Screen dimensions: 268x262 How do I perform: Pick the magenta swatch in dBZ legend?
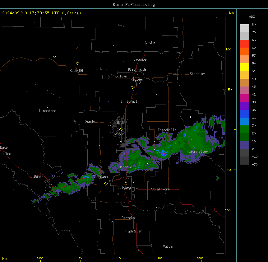244,98
